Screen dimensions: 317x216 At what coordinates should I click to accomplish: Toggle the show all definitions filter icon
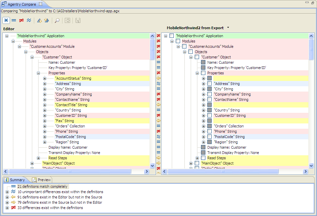pos(6,20)
